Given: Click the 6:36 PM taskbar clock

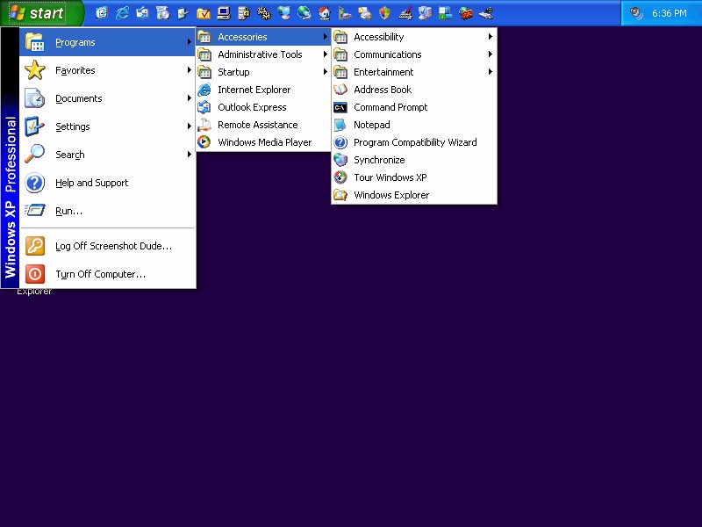Looking at the screenshot, I should 669,13.
